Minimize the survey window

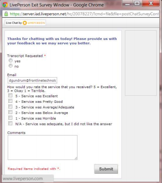point(127,4)
